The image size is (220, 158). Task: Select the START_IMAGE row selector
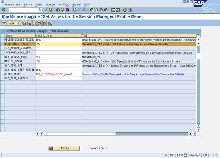(x=2, y=74)
